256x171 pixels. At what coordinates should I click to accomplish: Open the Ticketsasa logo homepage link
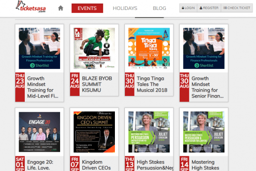point(31,7)
